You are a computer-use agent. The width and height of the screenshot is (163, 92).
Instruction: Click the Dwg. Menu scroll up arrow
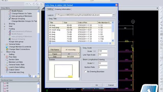[x=38, y=11]
